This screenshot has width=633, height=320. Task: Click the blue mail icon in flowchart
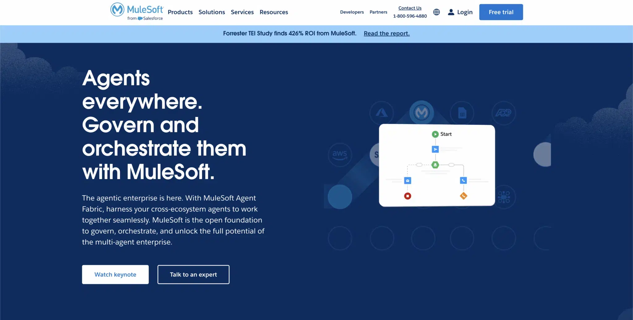(x=407, y=181)
